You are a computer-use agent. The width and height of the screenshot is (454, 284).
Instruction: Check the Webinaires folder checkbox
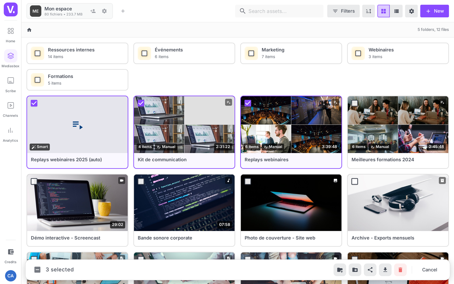[x=358, y=53]
